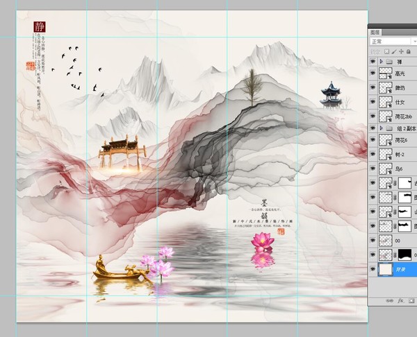Open the fx layer style menu
The width and height of the screenshot is (417, 337).
400,301
